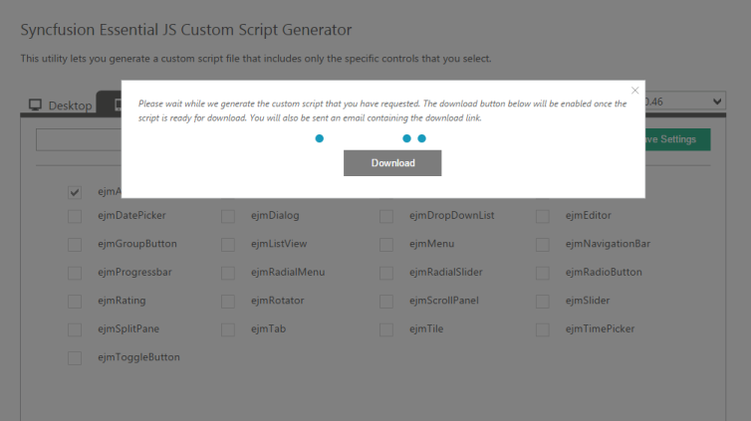
Task: Click the ejmDatePicker label text
Action: tap(131, 215)
